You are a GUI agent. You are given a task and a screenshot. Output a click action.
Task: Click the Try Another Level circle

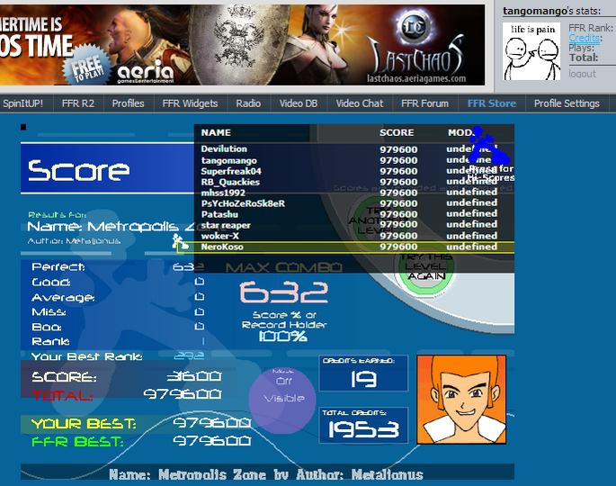point(371,220)
